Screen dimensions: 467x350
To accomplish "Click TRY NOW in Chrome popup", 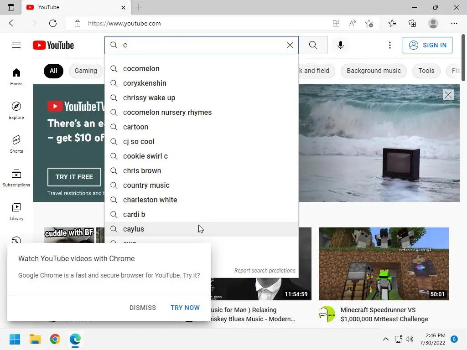I will click(185, 308).
